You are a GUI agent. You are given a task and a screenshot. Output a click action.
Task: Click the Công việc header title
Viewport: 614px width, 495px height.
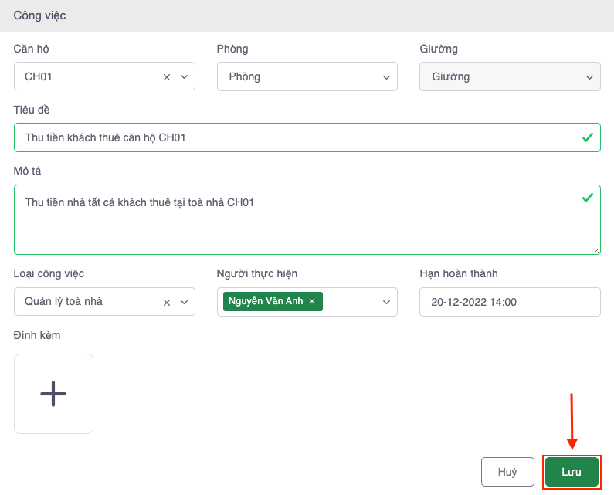coord(39,16)
